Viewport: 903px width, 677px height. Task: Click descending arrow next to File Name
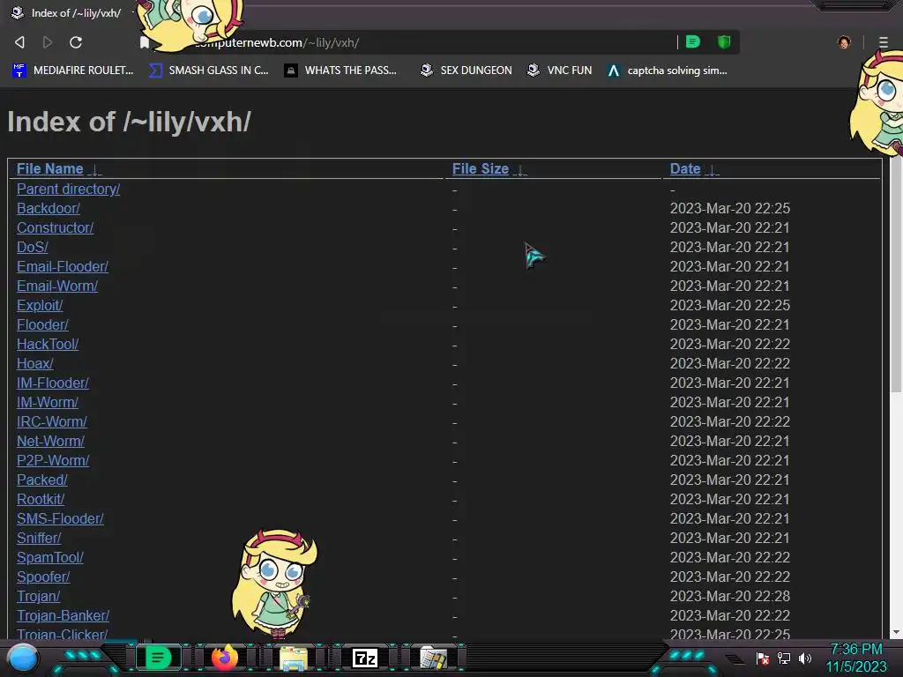coord(95,170)
